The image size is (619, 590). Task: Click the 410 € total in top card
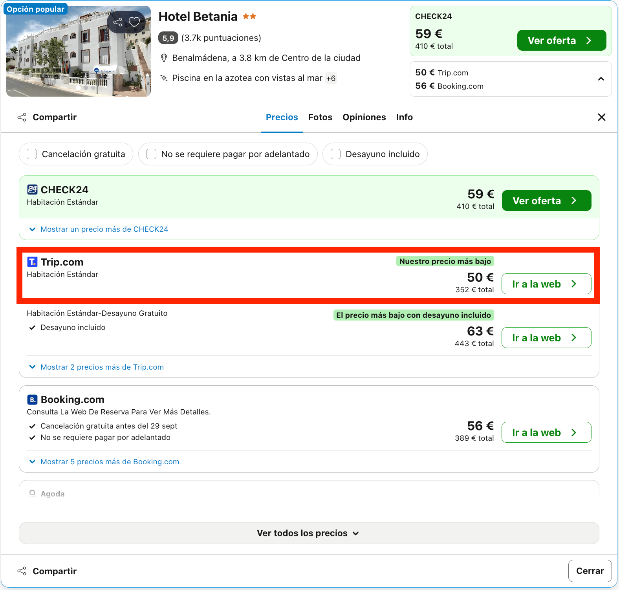[434, 46]
